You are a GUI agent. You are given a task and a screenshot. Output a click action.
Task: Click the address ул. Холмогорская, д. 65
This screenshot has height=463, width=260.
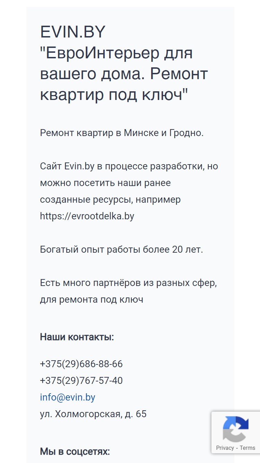(93, 414)
